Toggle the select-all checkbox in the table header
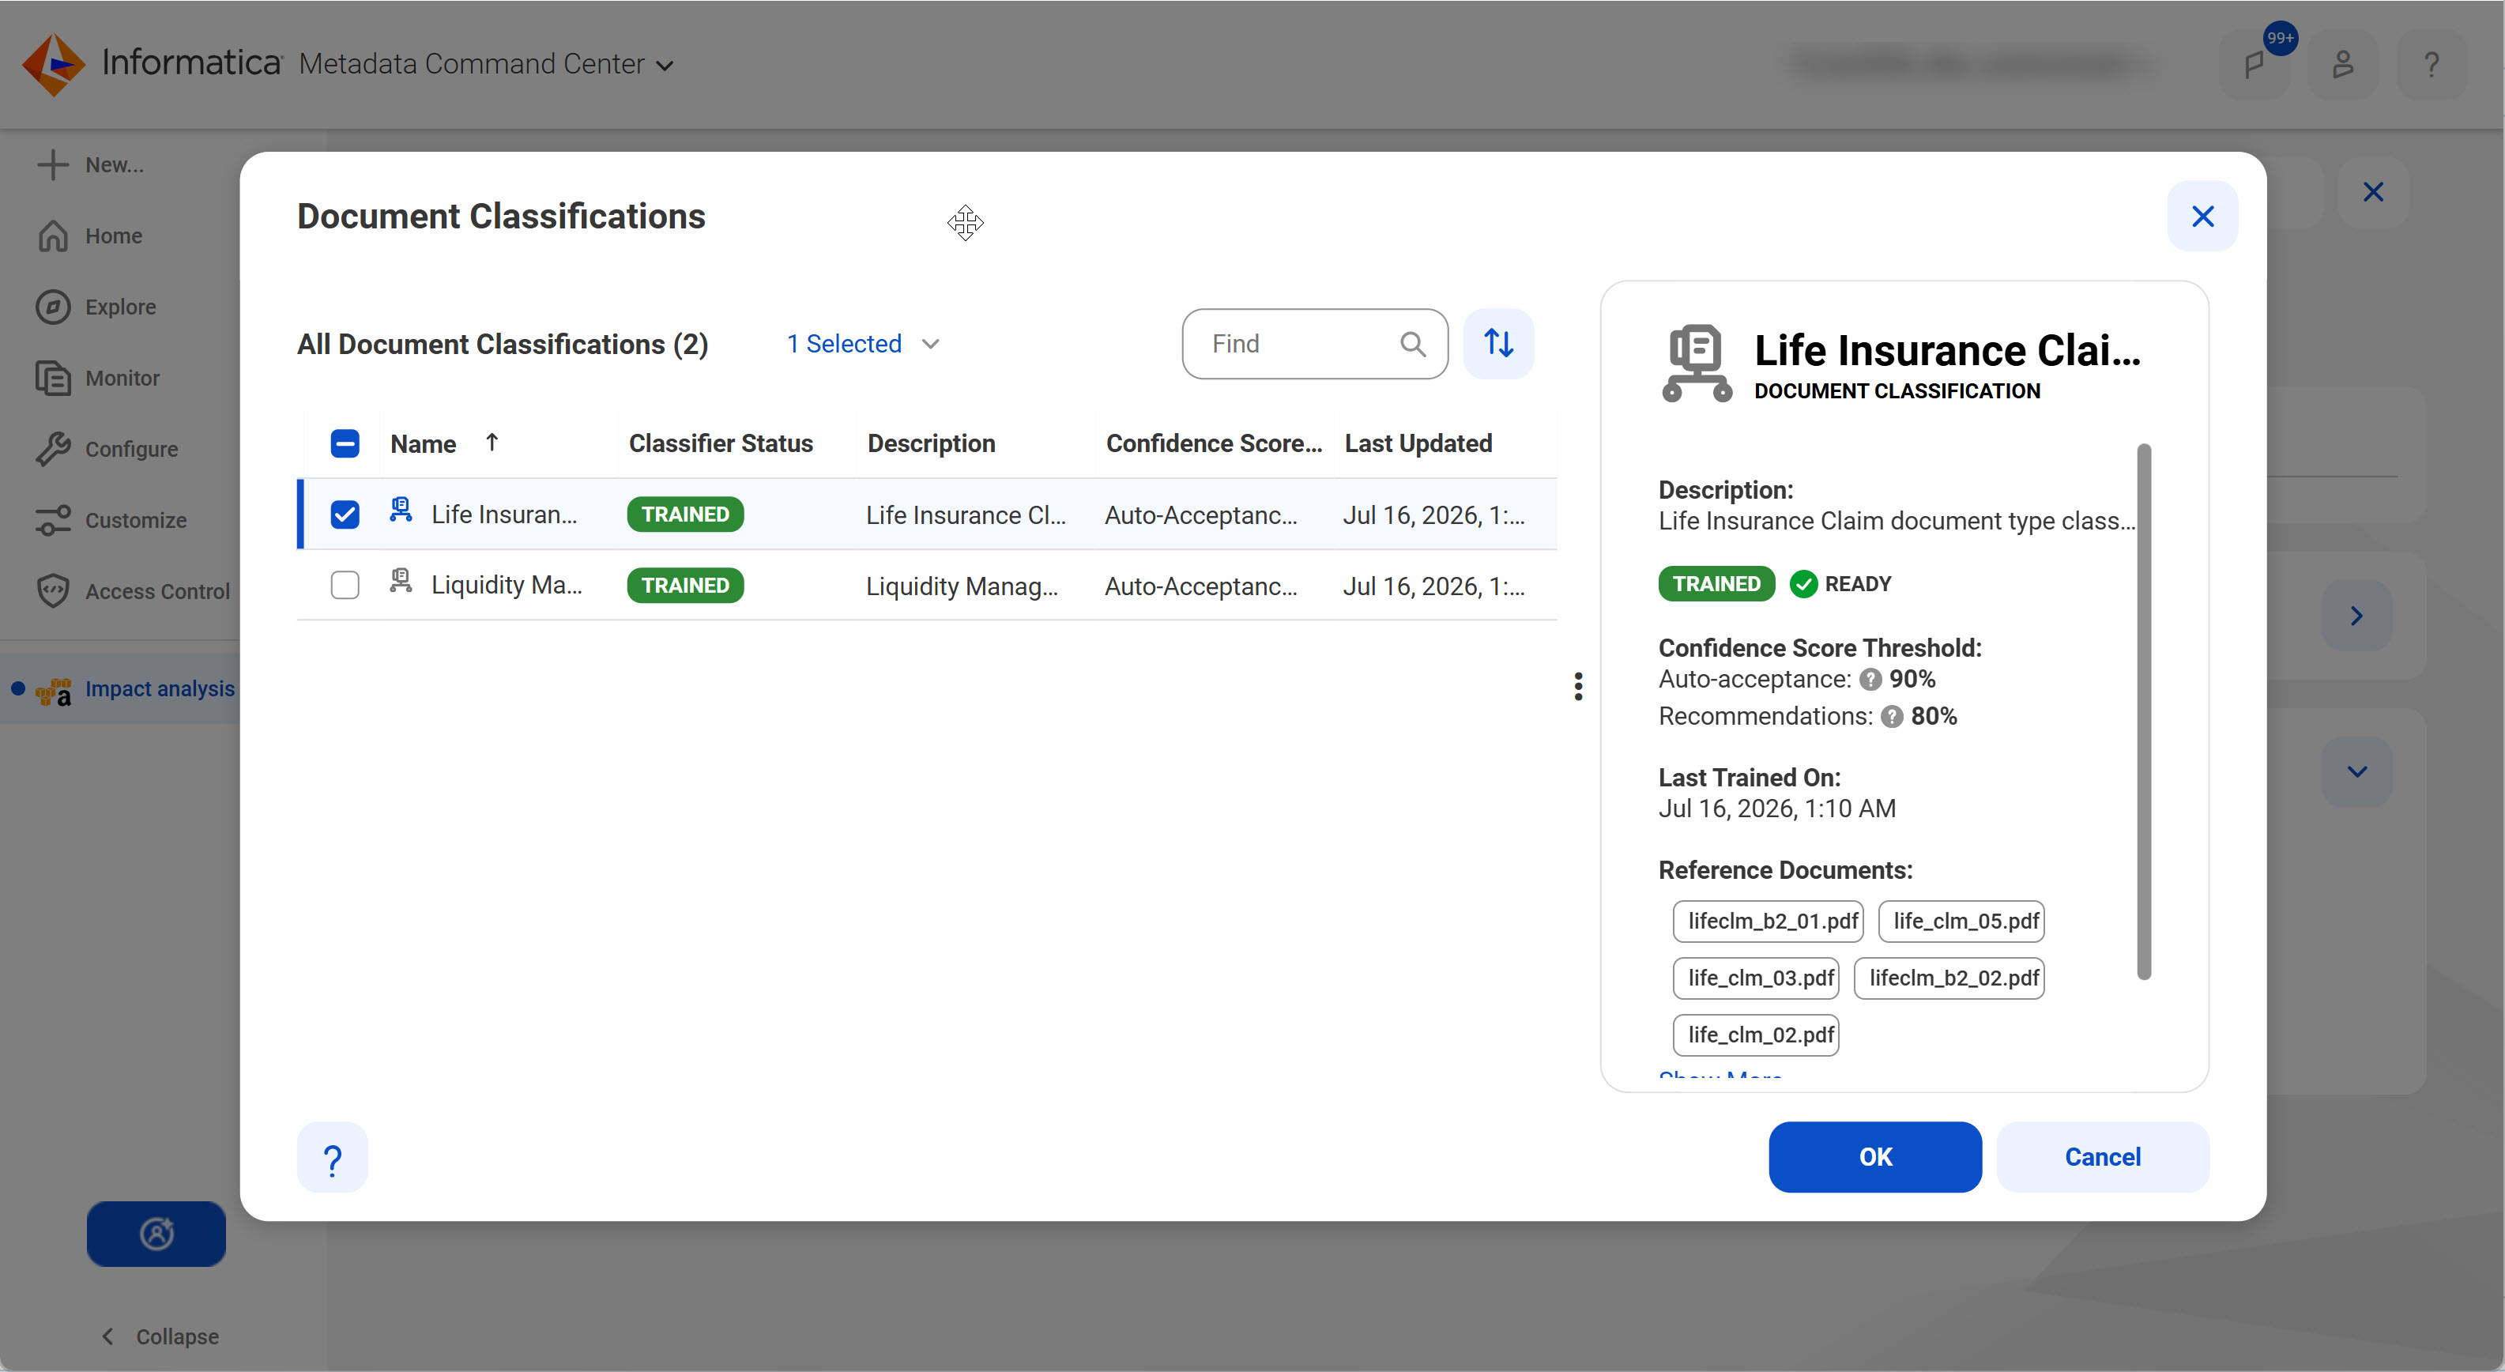The image size is (2505, 1372). (345, 443)
